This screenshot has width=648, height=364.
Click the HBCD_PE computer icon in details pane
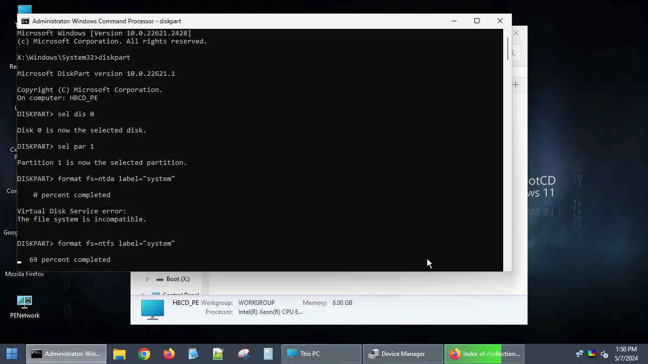pos(152,309)
